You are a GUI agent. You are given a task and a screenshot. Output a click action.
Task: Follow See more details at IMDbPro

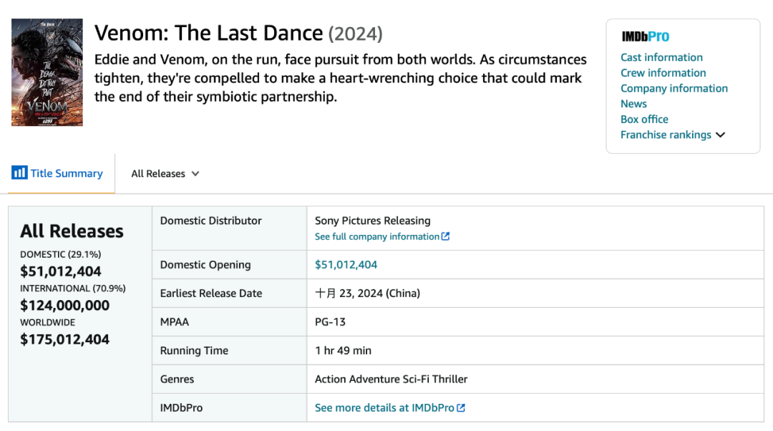tap(384, 407)
